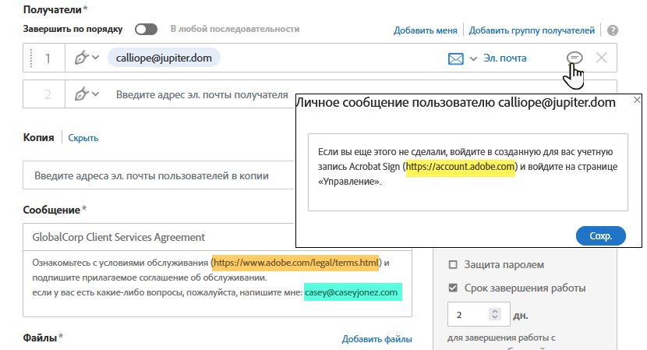Remove recipient calliope with X icon

point(602,58)
